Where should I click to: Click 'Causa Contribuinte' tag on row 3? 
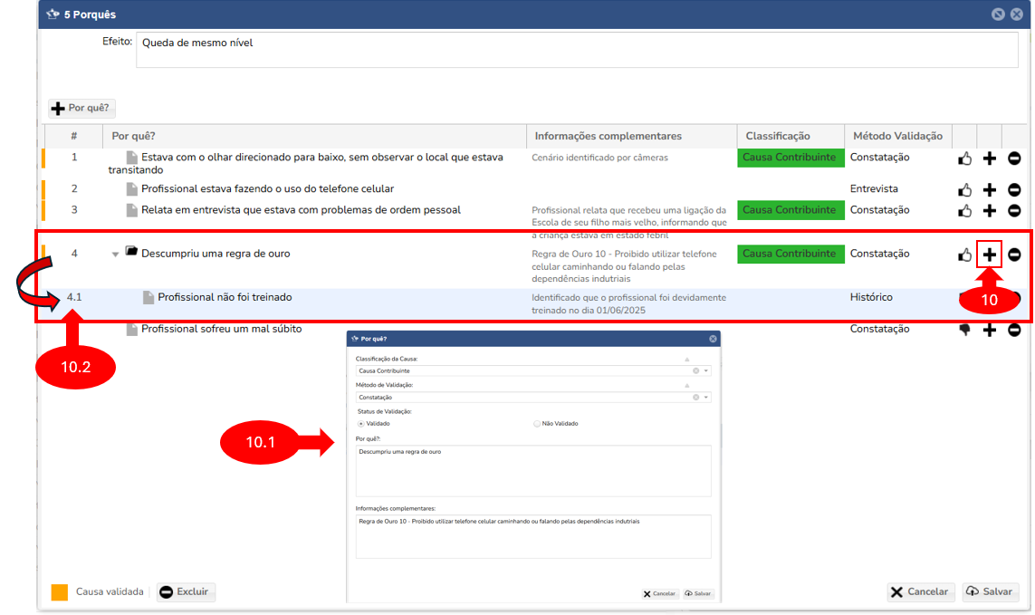click(790, 210)
